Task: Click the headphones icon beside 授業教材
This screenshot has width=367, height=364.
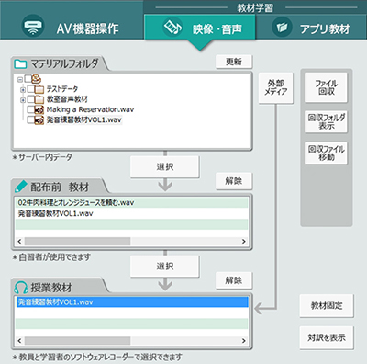Action: 21,288
